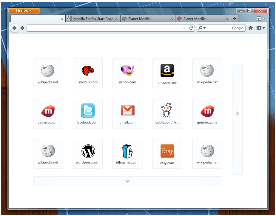Close the gray-favicon Planet Mozilla tab
Screen dimensions: 276x216
tap(172, 19)
